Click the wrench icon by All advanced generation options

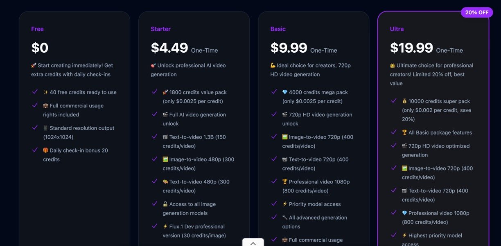pos(285,218)
